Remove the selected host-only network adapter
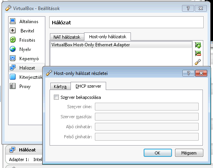This screenshot has width=213, height=168. pos(198,53)
